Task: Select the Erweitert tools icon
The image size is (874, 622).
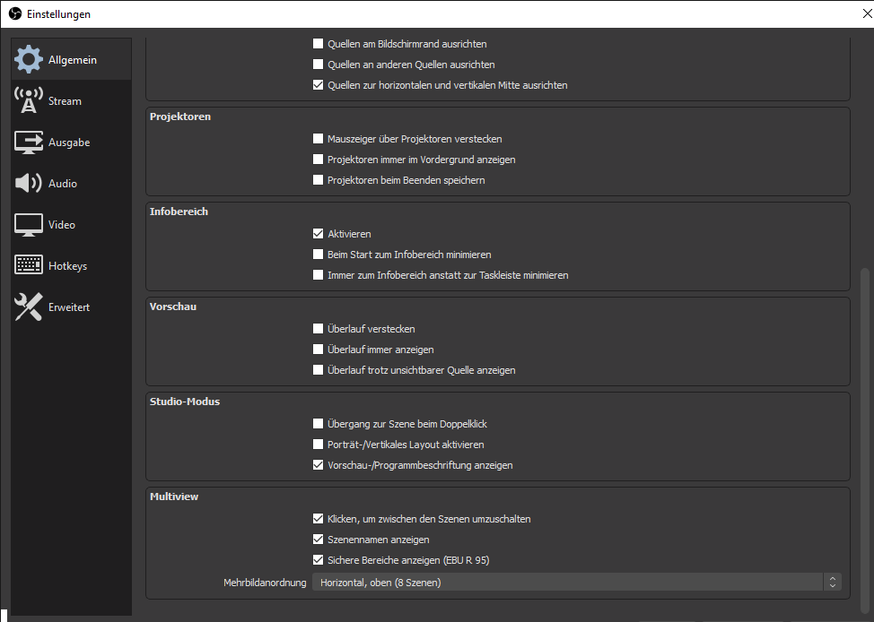Action: pyautogui.click(x=29, y=307)
